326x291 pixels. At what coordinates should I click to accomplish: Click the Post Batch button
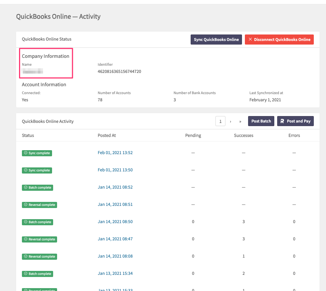[x=261, y=121]
